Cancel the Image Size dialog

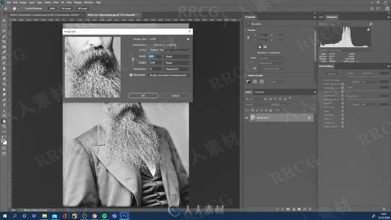(x=175, y=96)
